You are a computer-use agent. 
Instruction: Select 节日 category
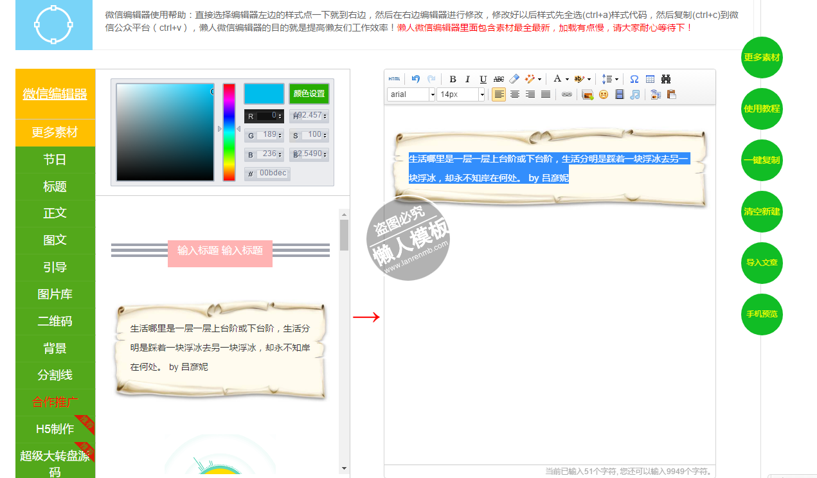[55, 159]
